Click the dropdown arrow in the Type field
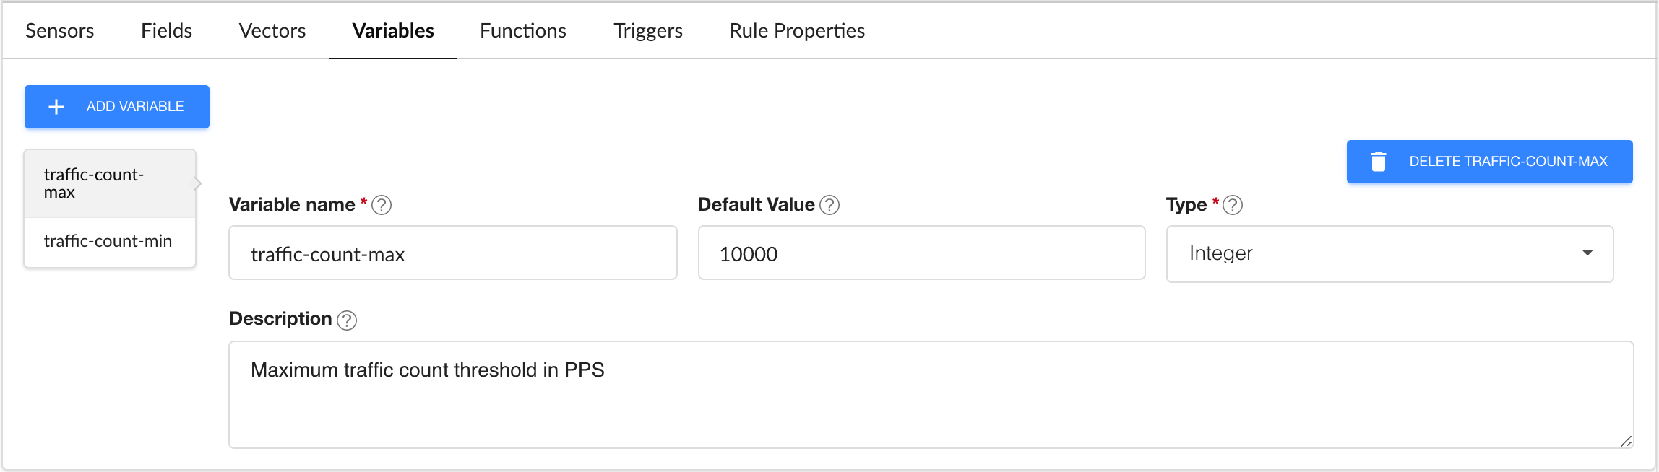Image resolution: width=1659 pixels, height=472 pixels. pyautogui.click(x=1587, y=253)
